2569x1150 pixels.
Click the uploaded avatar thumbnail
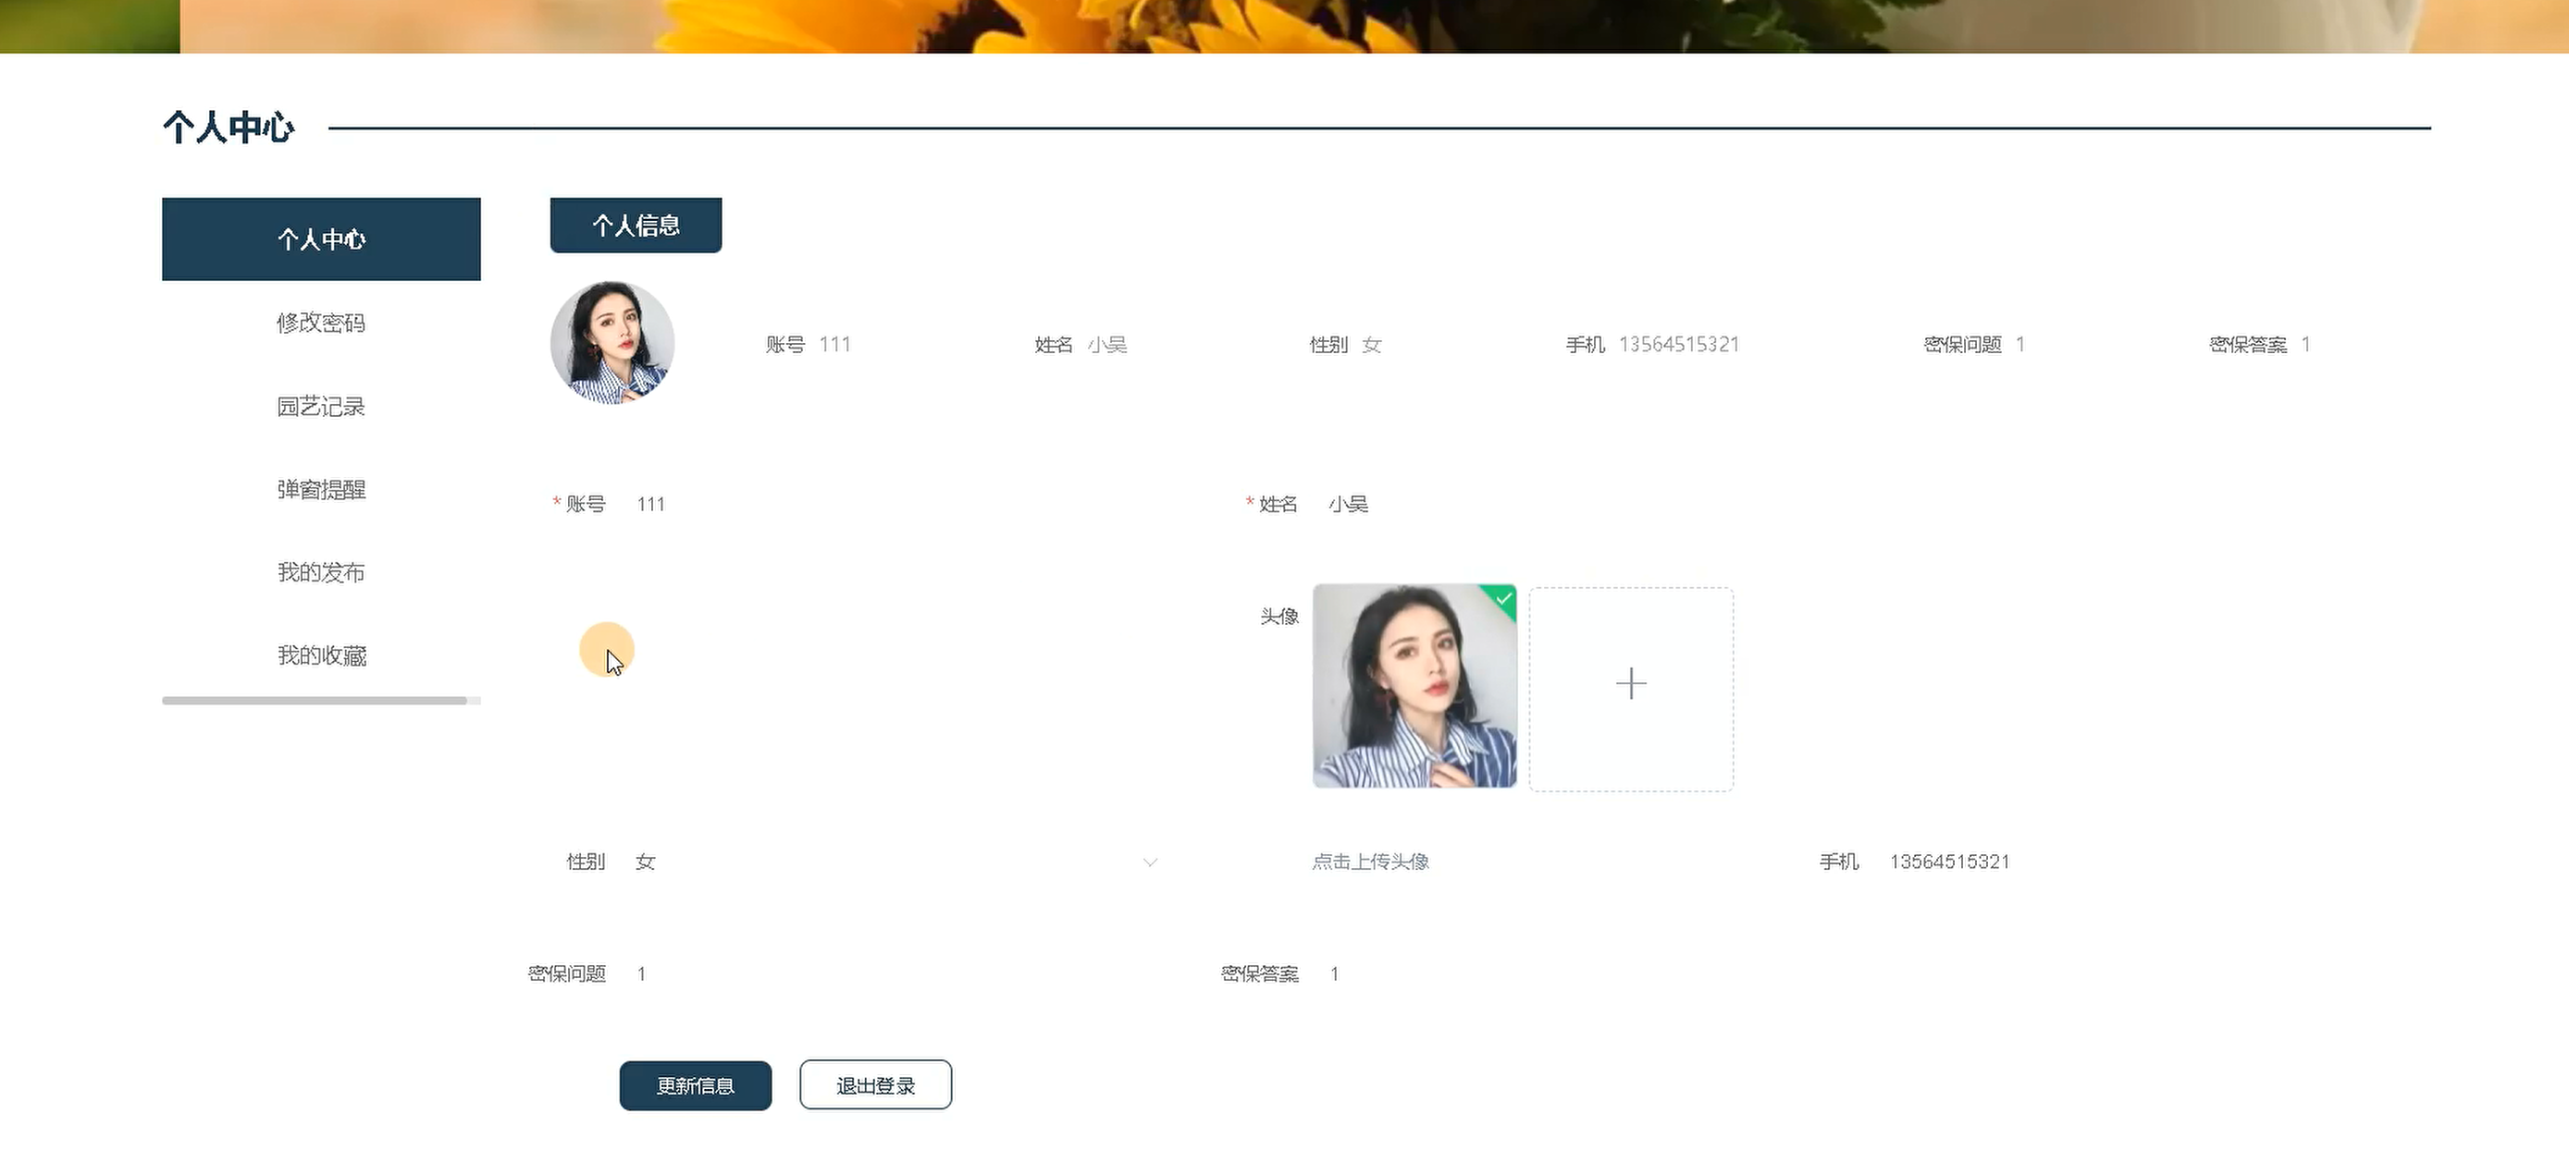pyautogui.click(x=1415, y=687)
